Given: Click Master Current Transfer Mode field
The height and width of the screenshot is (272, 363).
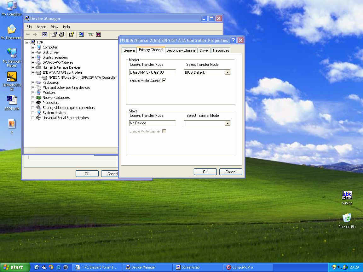Looking at the screenshot, I should (x=152, y=72).
